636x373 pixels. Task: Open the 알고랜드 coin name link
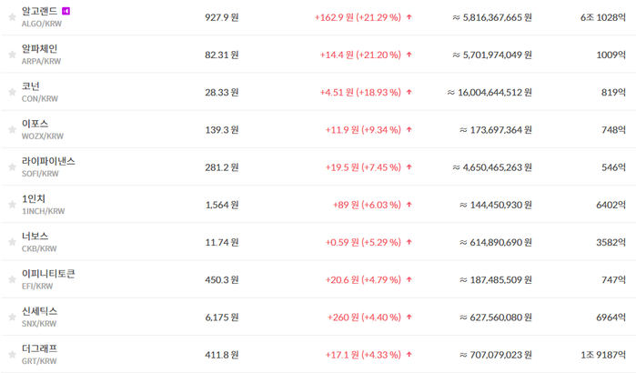pos(39,11)
